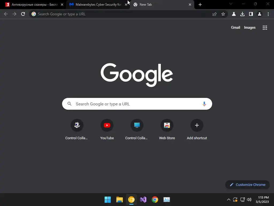Toggle the side panel icon

tap(251, 14)
